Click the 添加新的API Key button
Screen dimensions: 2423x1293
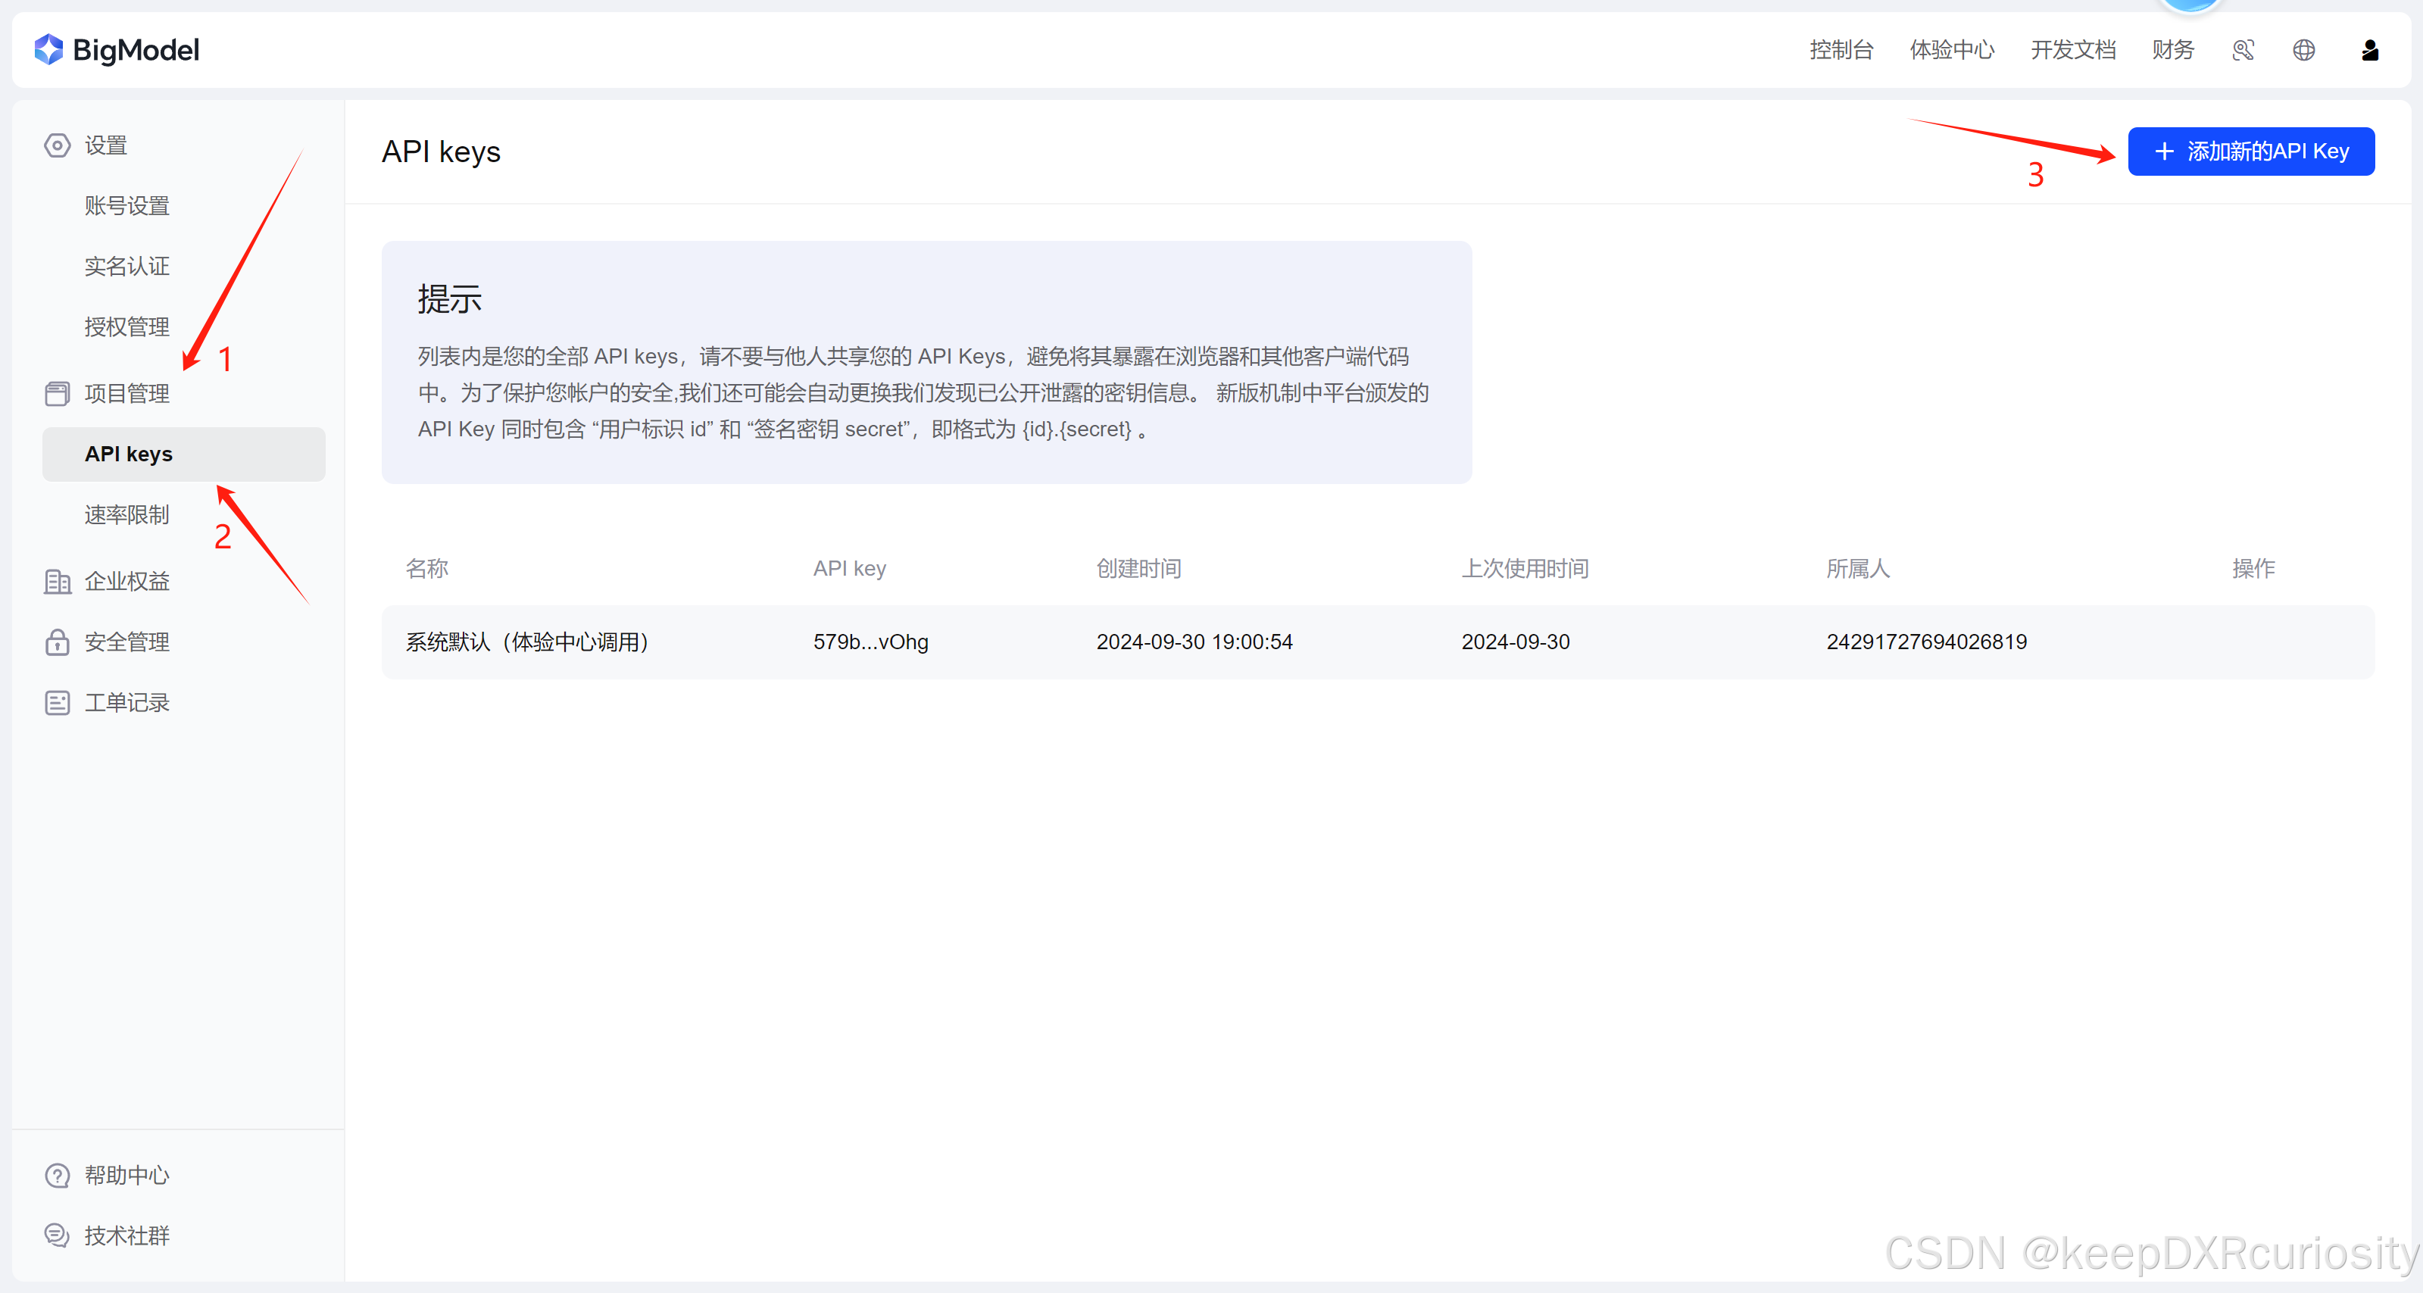2250,151
